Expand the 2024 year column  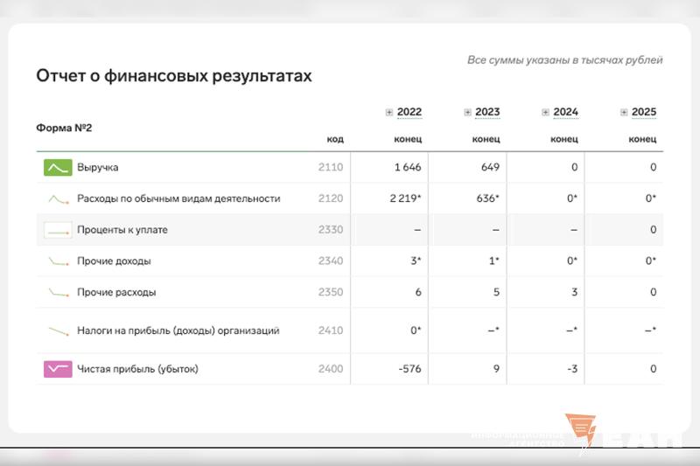545,113
